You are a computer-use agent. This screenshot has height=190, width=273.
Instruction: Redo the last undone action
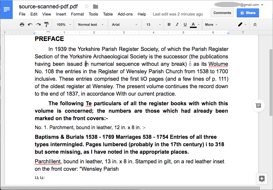[38, 25]
